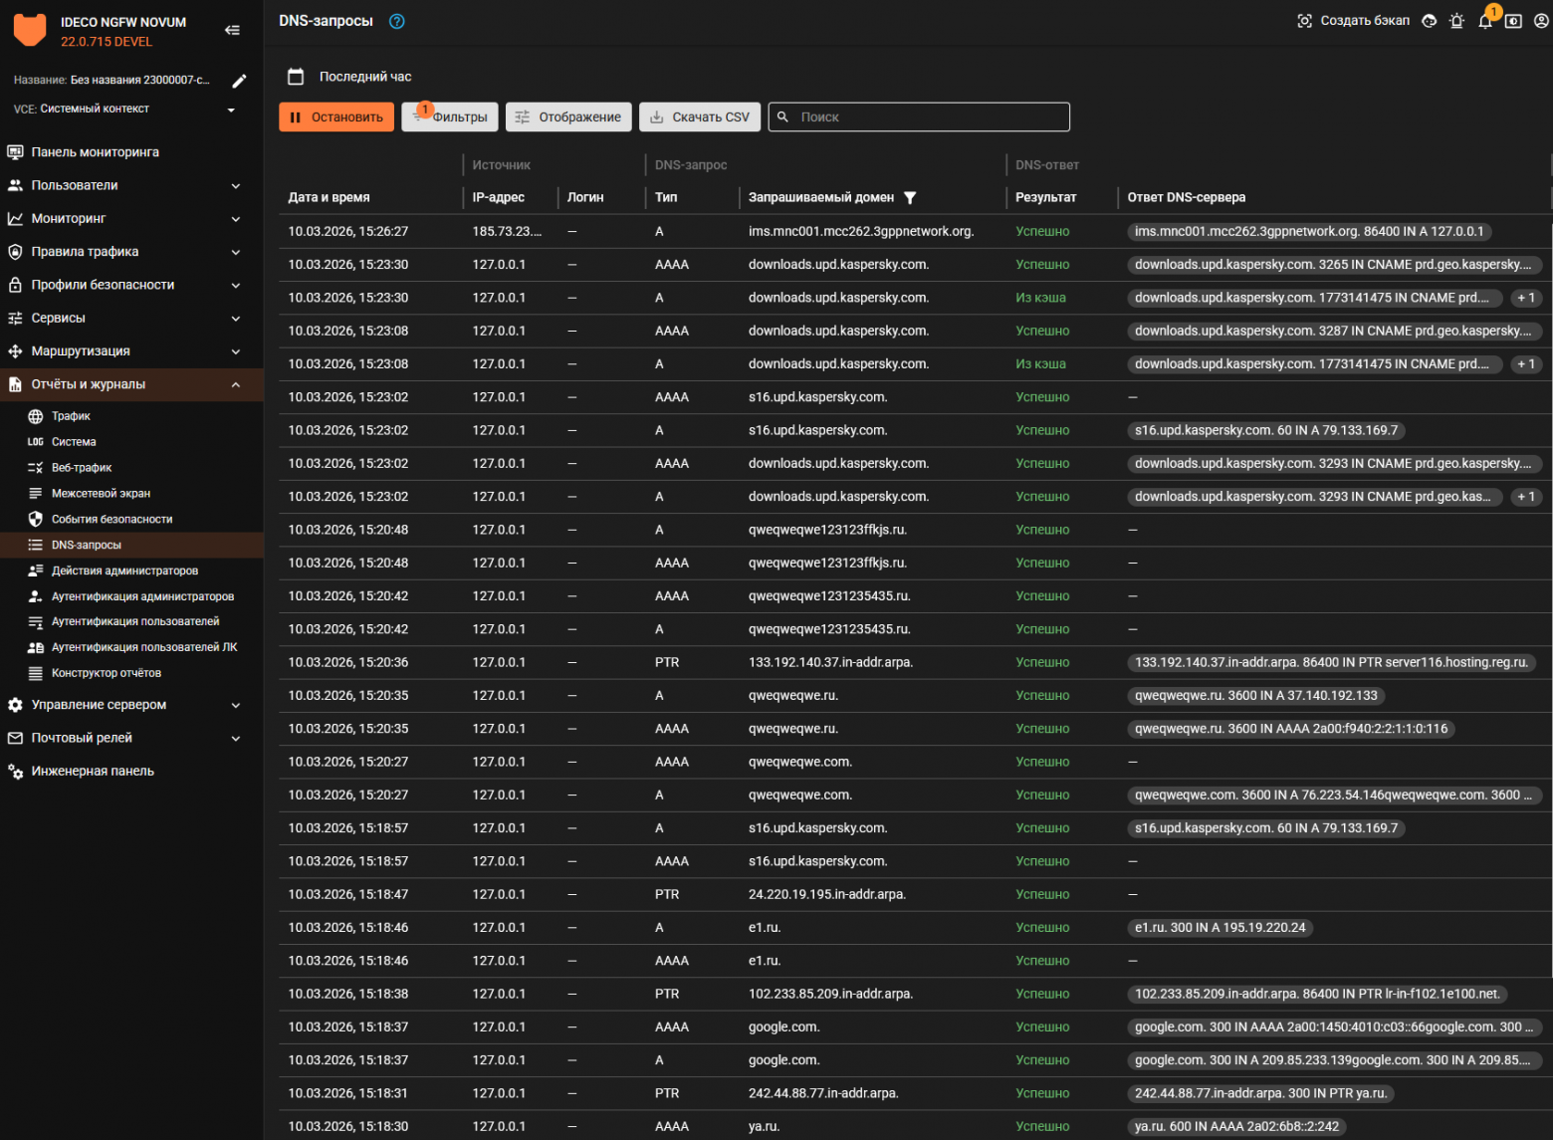
Task: Download table as CSV
Action: tap(700, 117)
